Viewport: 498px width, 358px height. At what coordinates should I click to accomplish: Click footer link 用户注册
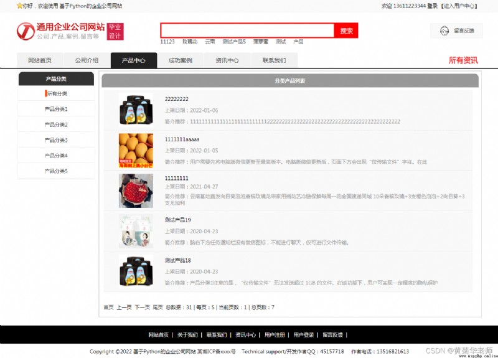[x=275, y=335]
